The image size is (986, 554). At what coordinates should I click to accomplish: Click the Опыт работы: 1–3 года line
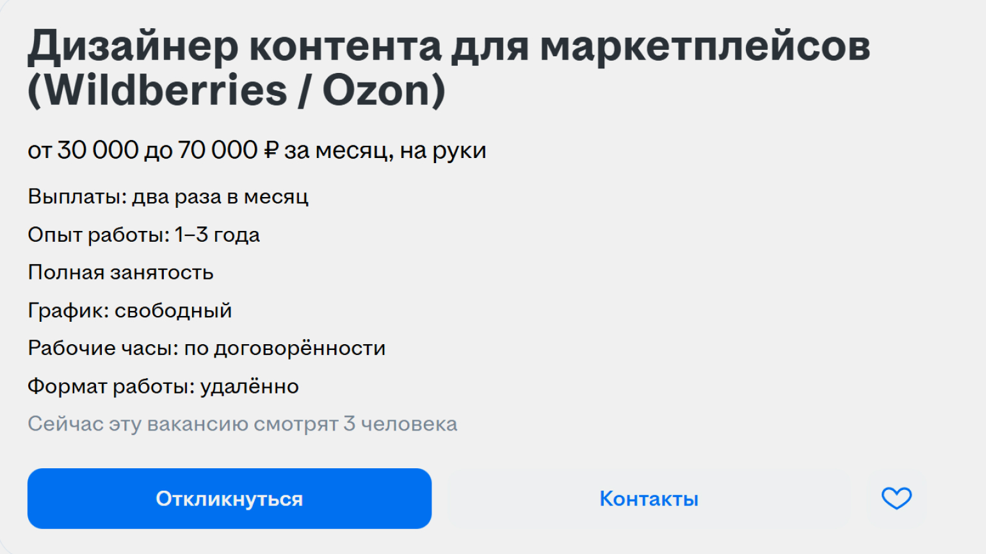tap(143, 235)
